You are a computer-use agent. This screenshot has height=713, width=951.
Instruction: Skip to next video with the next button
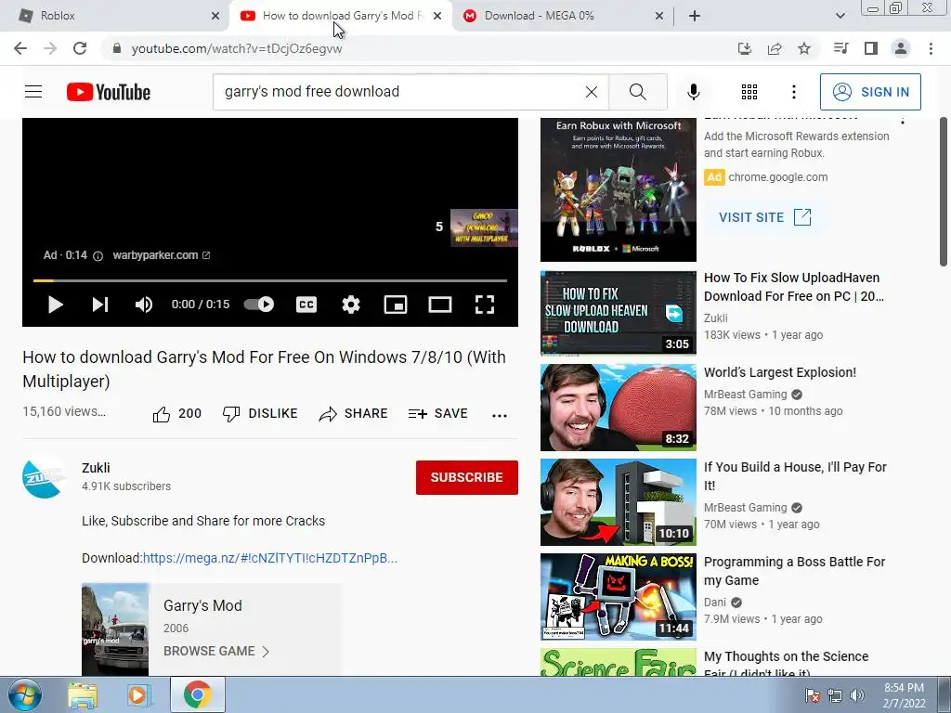[100, 305]
